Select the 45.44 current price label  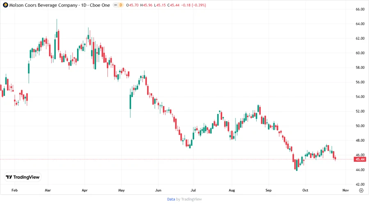(360, 159)
